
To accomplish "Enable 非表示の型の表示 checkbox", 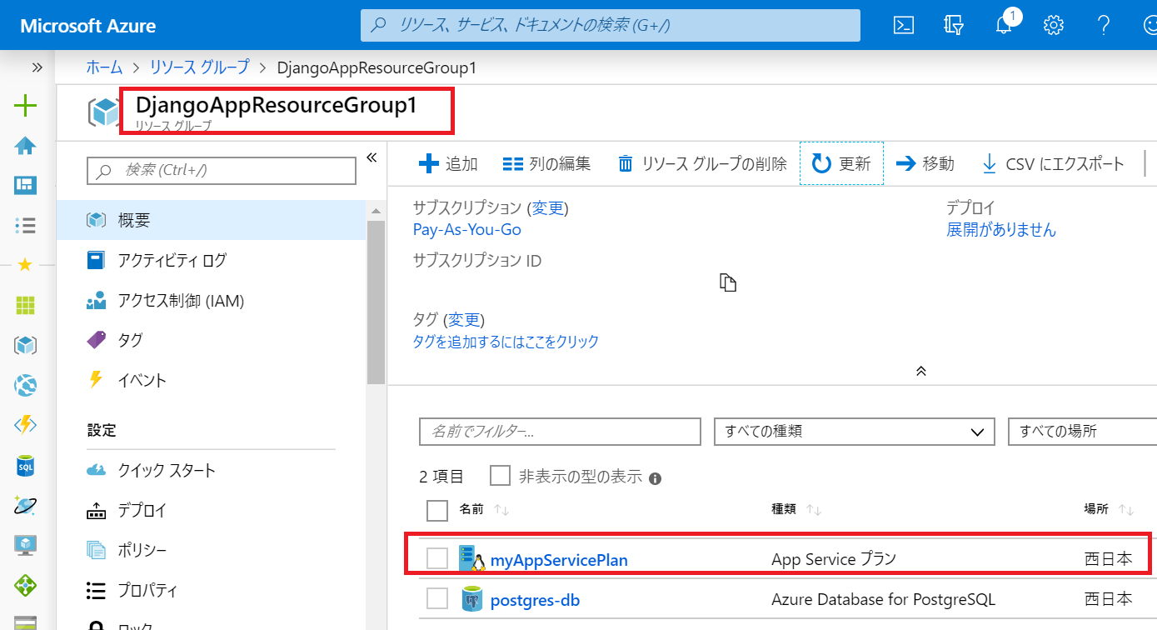I will (x=500, y=475).
